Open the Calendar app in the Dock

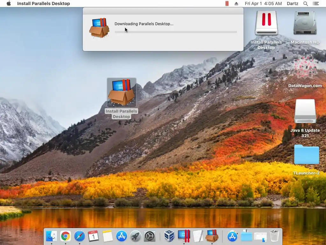93,236
